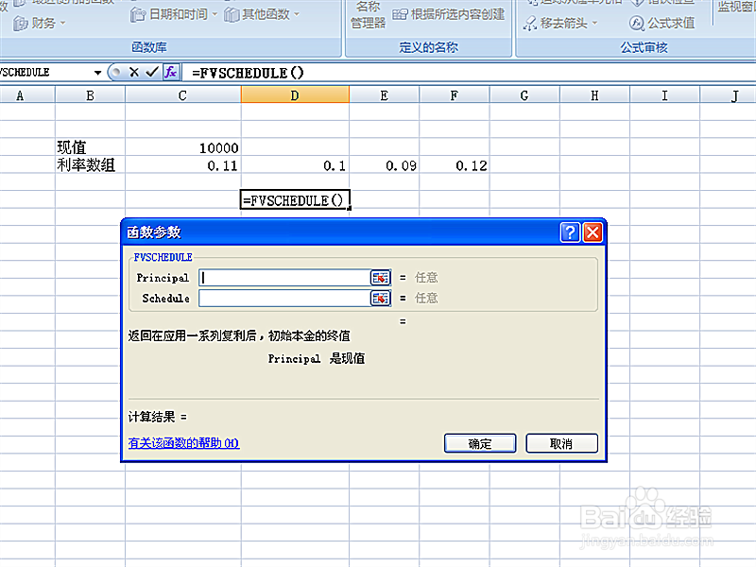Open the 监视窗口 (Watch Window)
This screenshot has width=756, height=567.
point(736,8)
